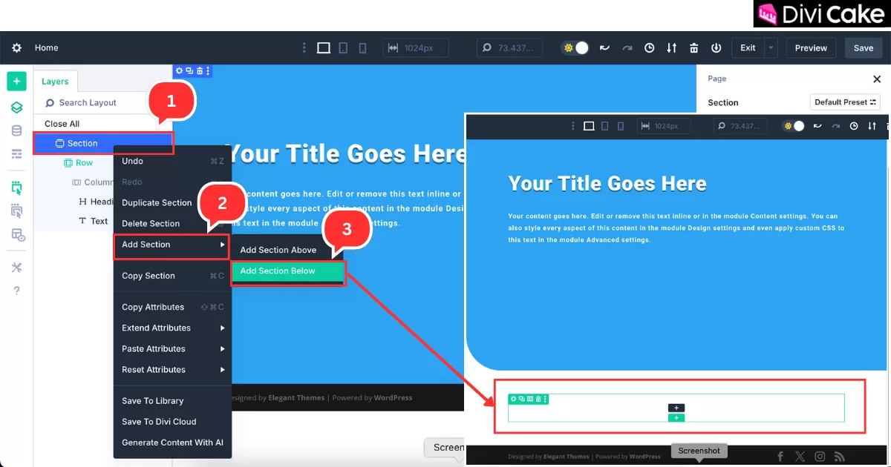The height and width of the screenshot is (467, 891).
Task: Click the green add element plus button in left sidebar
Action: click(x=16, y=82)
